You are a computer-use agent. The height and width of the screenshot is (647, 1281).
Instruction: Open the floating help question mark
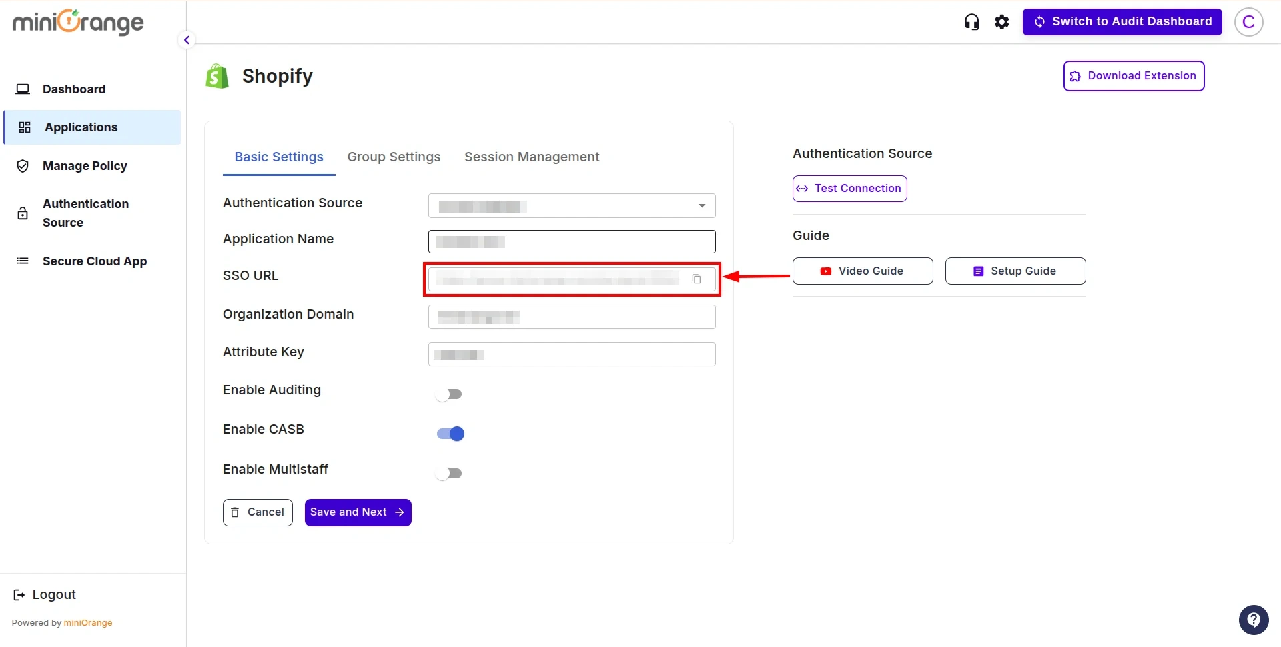(x=1254, y=619)
